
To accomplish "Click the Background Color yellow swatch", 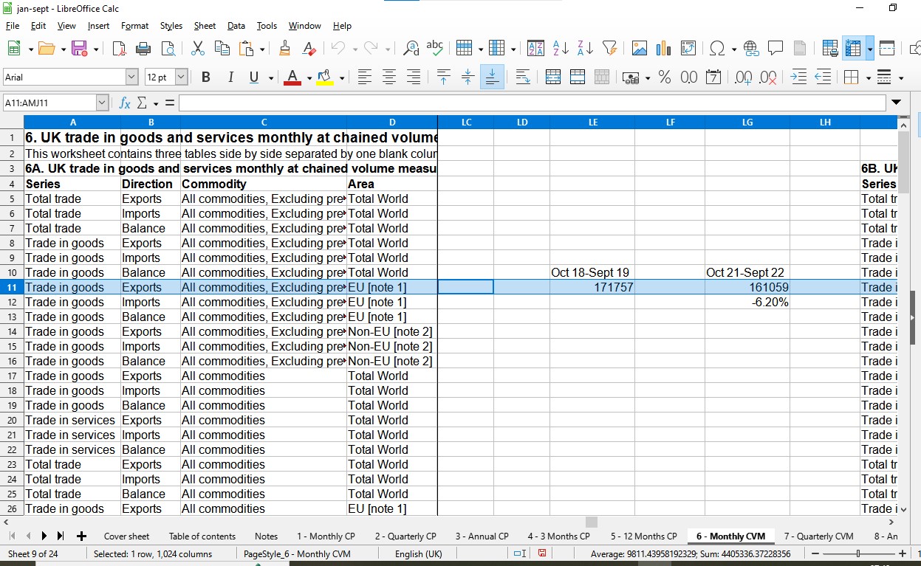I will pos(324,77).
